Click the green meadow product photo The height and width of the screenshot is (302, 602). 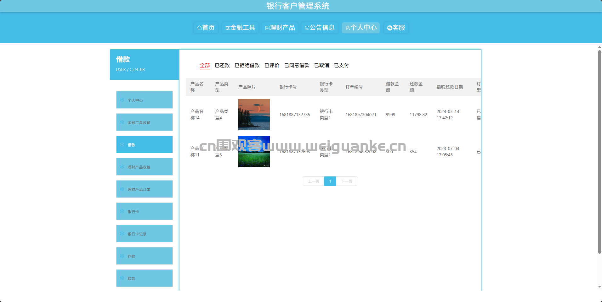click(254, 152)
